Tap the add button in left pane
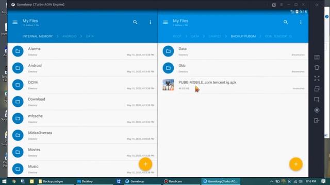Viewport: 330px width, 185px height. [145, 164]
